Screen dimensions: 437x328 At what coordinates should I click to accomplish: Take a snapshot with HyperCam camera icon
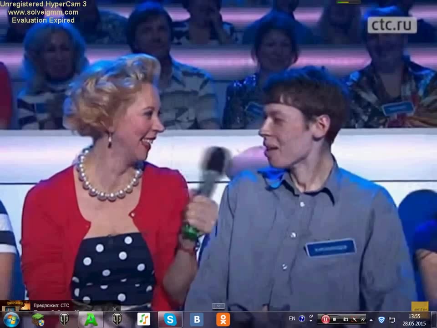(346, 319)
